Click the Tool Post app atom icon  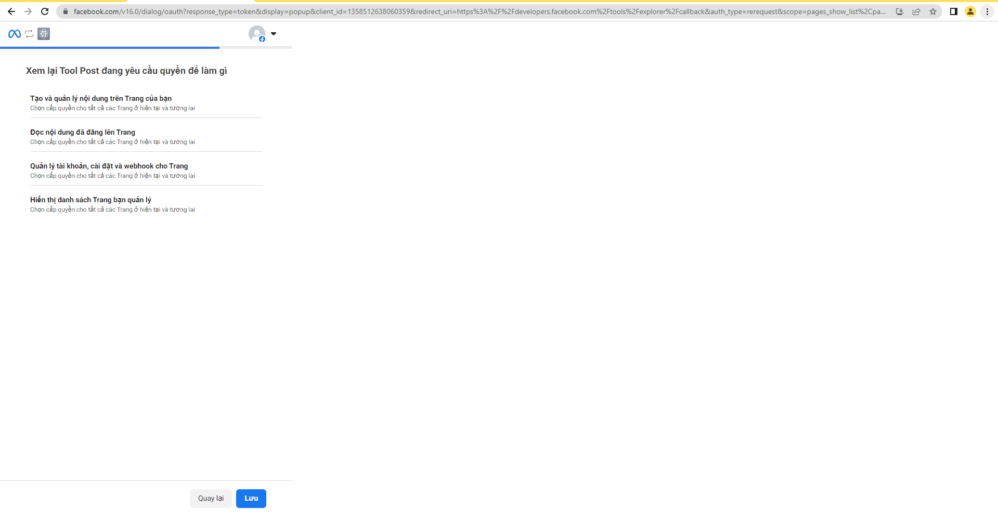click(44, 34)
